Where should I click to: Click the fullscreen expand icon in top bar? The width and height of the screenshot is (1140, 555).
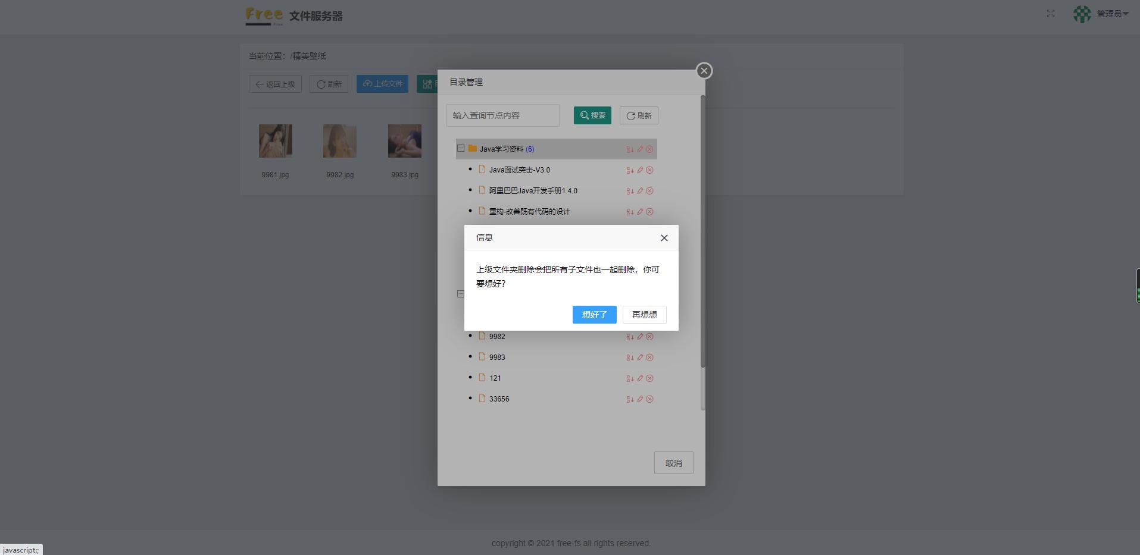pyautogui.click(x=1051, y=13)
